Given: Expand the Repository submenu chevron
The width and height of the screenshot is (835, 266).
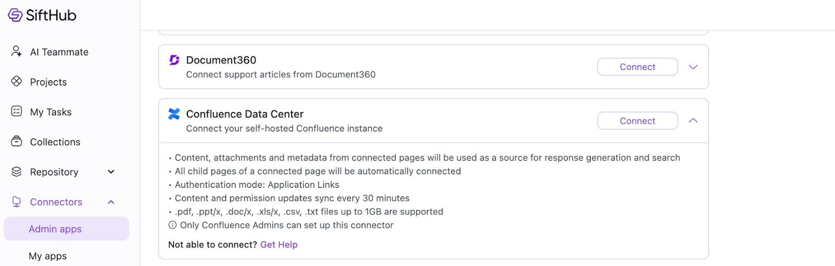Looking at the screenshot, I should pyautogui.click(x=111, y=172).
